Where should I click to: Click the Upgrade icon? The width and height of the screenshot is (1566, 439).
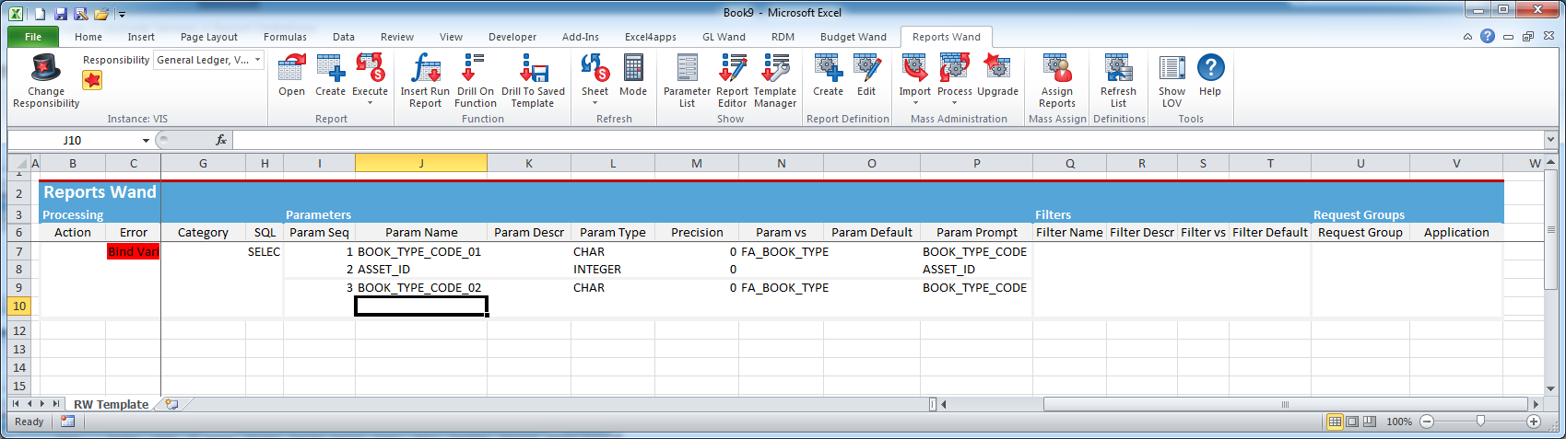click(997, 68)
